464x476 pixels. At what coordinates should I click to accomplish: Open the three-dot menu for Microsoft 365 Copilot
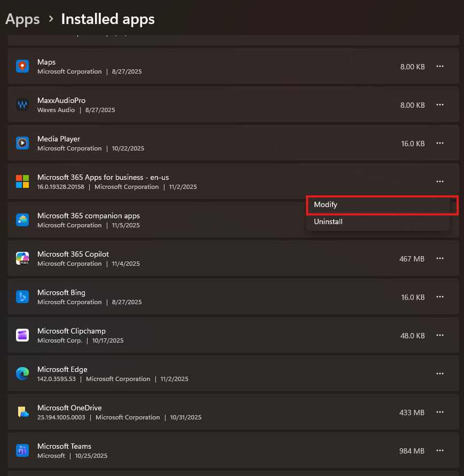(440, 258)
